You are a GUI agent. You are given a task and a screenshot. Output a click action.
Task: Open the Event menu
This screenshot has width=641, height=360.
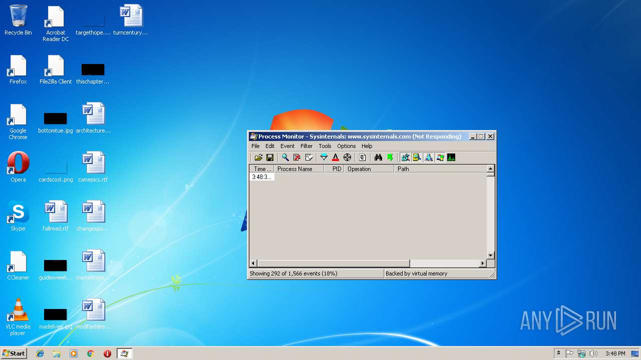pyautogui.click(x=287, y=146)
